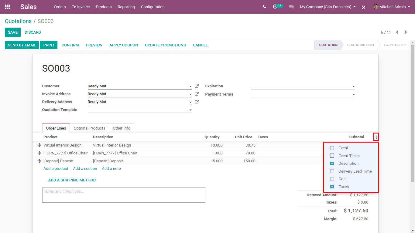
Task: Go to next record arrow
Action: (x=406, y=32)
